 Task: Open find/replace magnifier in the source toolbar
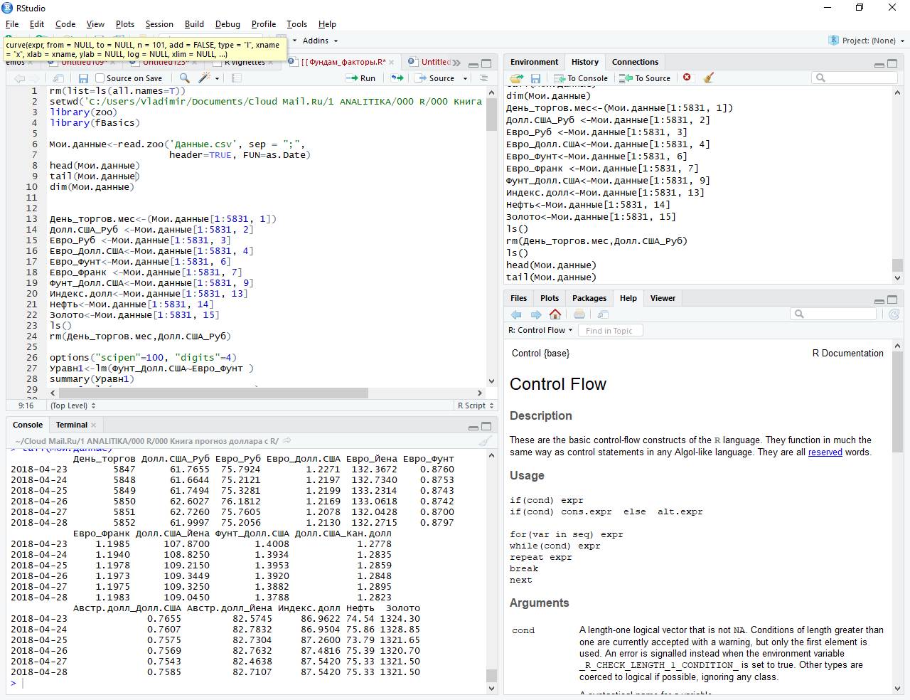pyautogui.click(x=185, y=78)
